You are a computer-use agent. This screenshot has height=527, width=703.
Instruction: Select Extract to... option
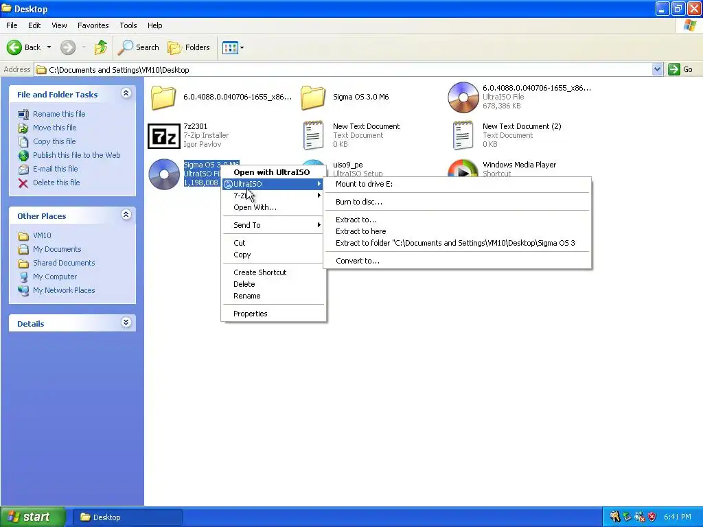point(457,220)
